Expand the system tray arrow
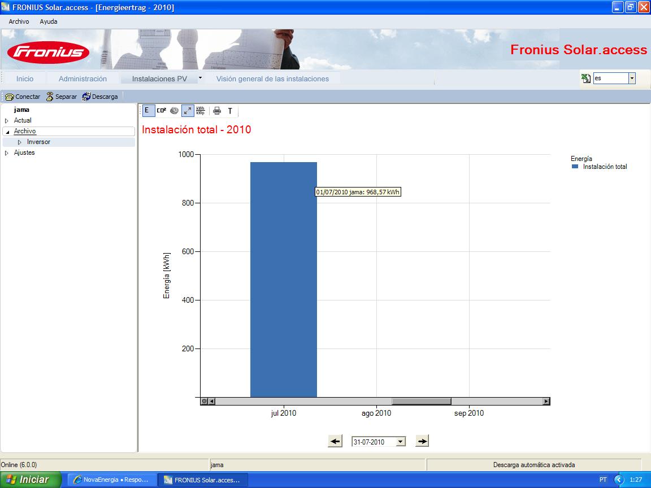651x488 pixels. tap(619, 480)
